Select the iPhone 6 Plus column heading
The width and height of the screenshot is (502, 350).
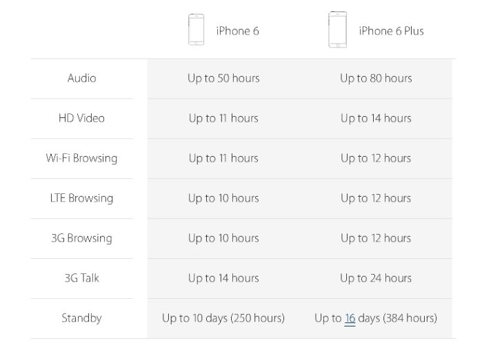coord(391,31)
